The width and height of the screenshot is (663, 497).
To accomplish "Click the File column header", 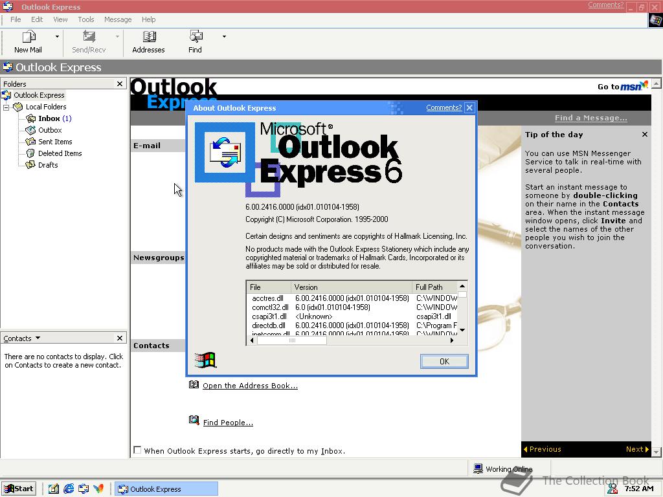I will [x=269, y=287].
